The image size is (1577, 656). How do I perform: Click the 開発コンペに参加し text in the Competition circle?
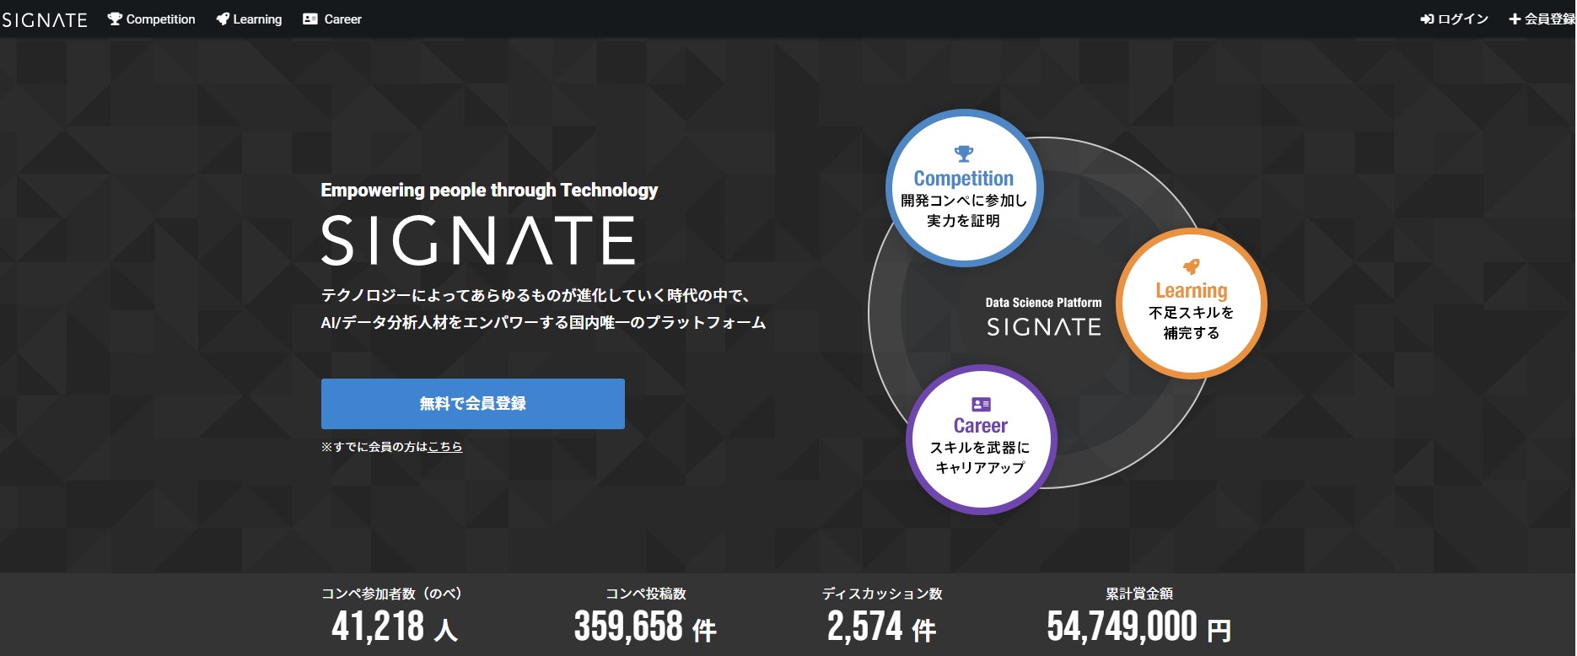point(964,201)
